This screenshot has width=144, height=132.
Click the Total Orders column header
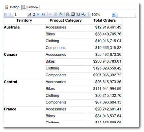tap(104, 21)
